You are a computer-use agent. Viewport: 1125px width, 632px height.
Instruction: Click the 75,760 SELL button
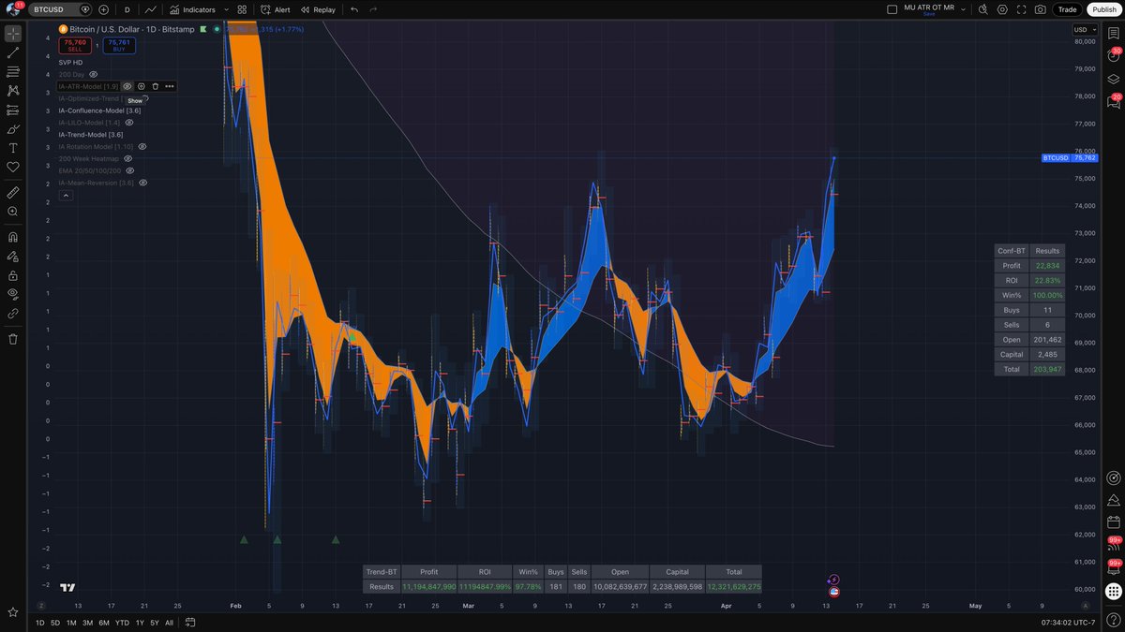(x=75, y=45)
